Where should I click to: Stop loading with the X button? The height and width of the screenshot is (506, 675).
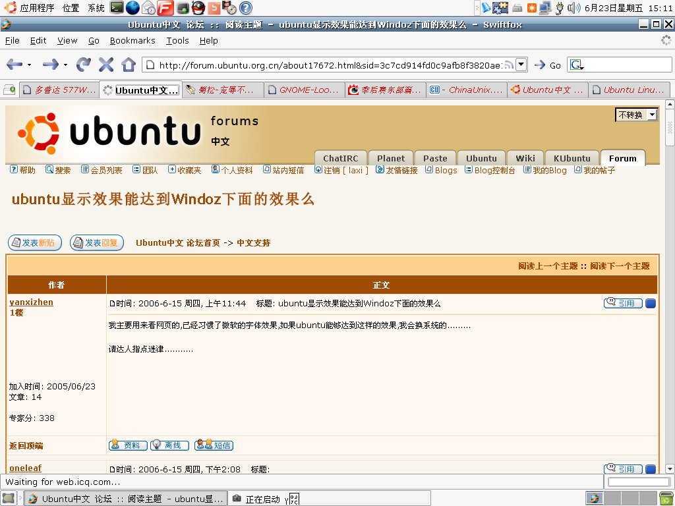(x=106, y=65)
